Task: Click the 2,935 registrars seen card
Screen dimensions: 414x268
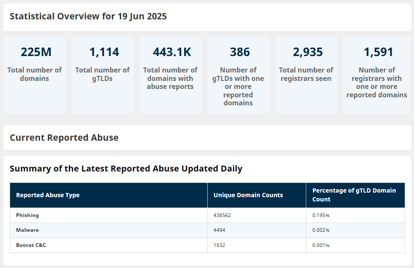Action: pyautogui.click(x=306, y=75)
